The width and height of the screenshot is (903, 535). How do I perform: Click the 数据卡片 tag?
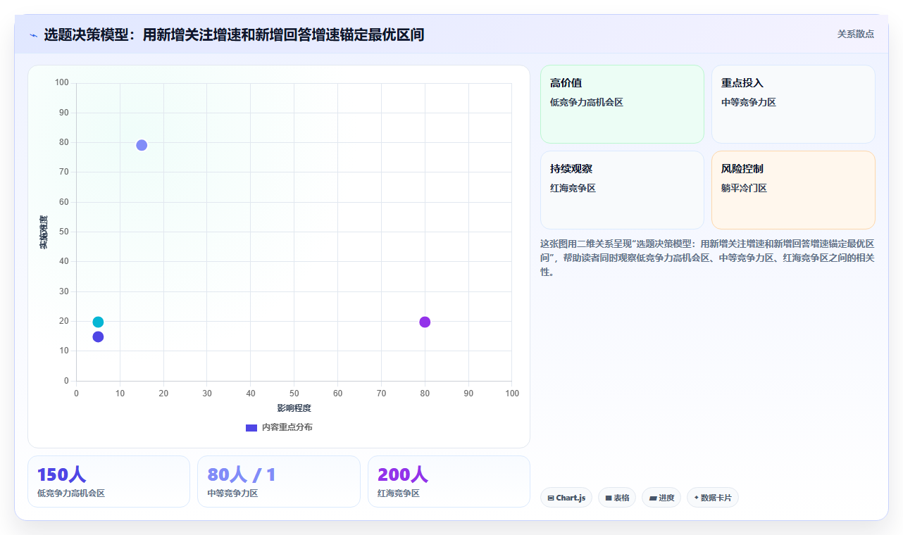point(713,498)
